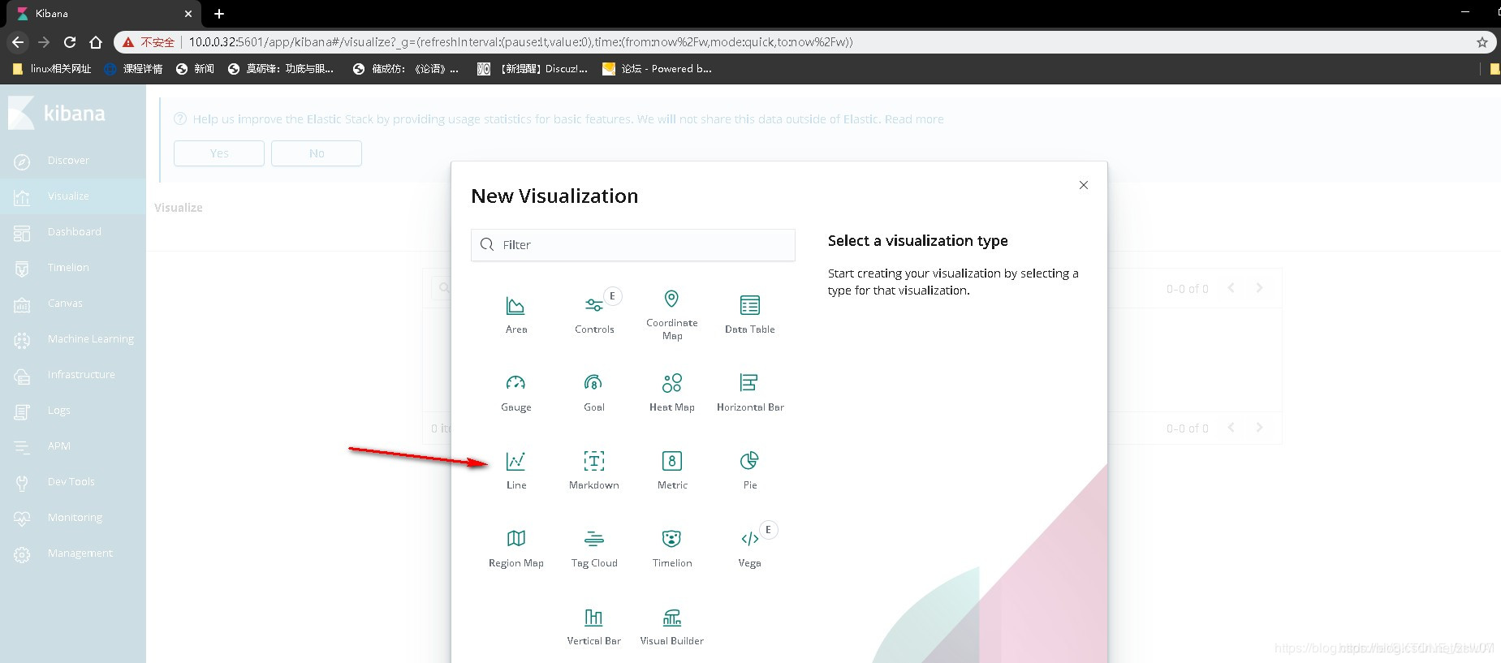This screenshot has height=663, width=1501.
Task: Open Logs in the sidebar
Action: point(73,411)
